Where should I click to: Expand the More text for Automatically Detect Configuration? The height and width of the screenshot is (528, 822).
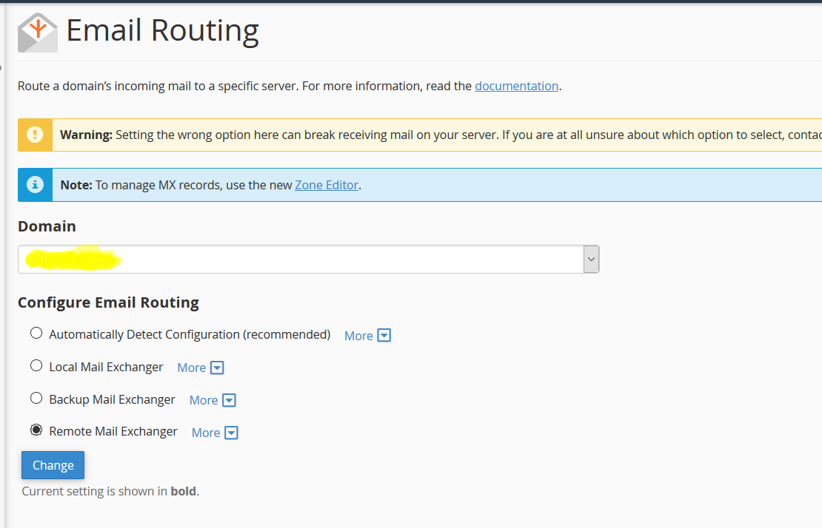[358, 336]
